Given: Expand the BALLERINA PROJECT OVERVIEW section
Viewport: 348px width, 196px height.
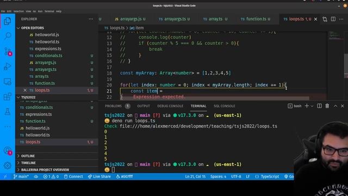Looking at the screenshot, I should (45, 170).
